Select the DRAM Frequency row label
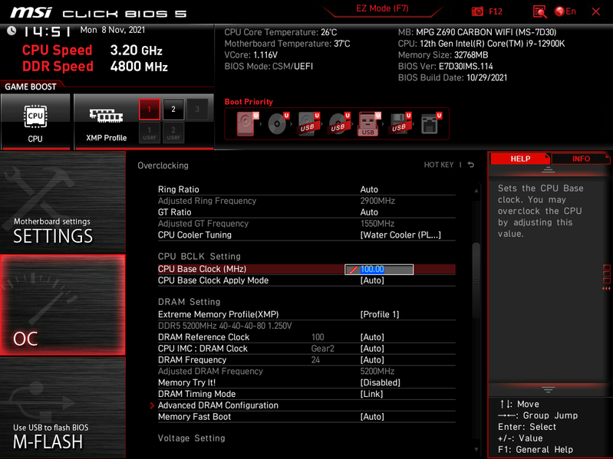This screenshot has width=613, height=459. click(x=192, y=359)
